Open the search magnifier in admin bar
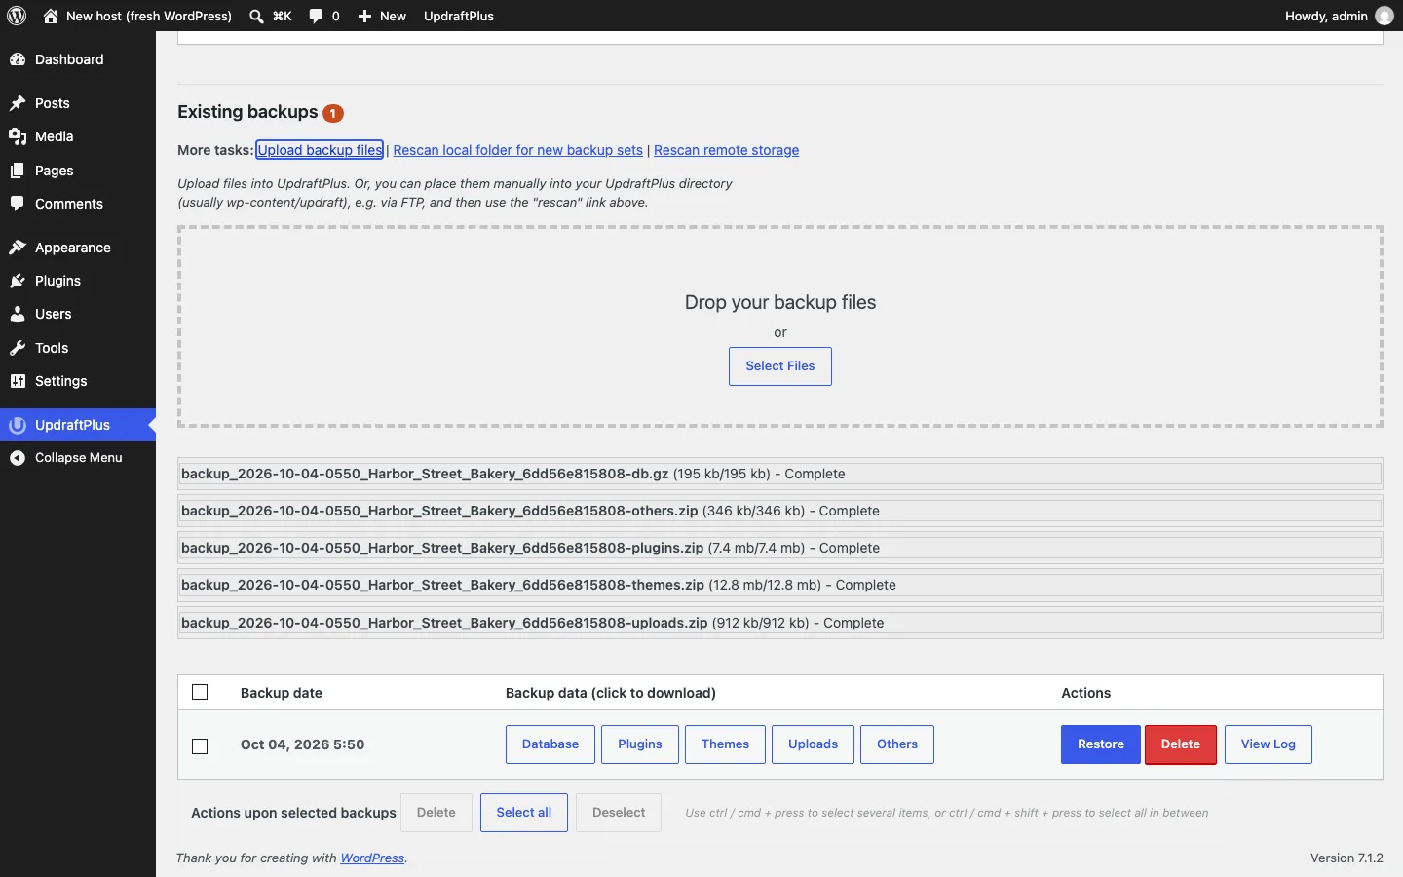Screen dimensions: 1403x877 [256, 17]
